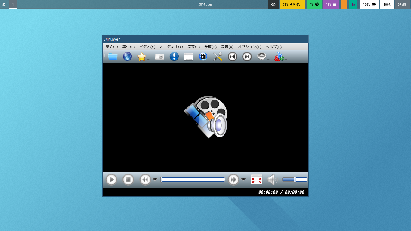The width and height of the screenshot is (411, 231).
Task: Start playback with the Play button
Action: [x=111, y=180]
